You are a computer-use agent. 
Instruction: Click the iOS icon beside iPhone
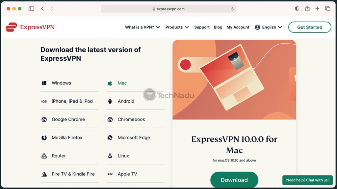click(44, 101)
